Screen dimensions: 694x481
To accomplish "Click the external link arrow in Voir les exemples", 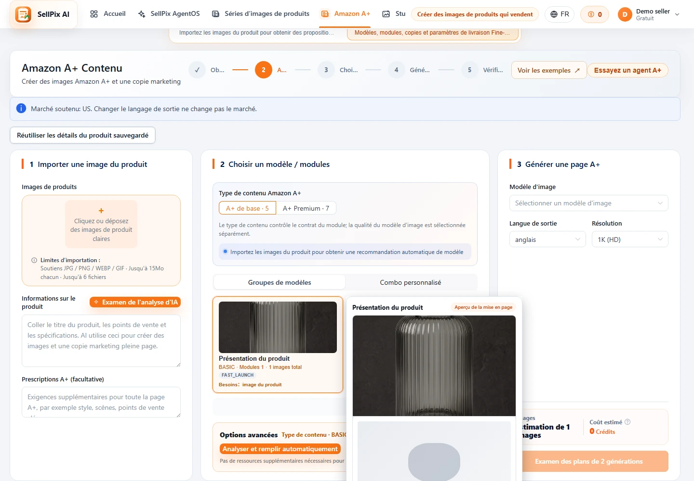I will (577, 70).
